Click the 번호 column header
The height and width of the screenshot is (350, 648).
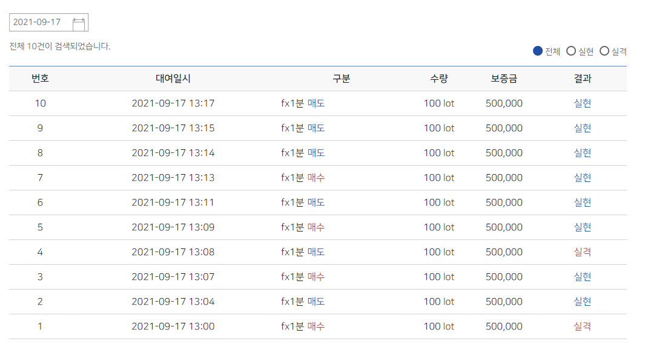pos(40,79)
